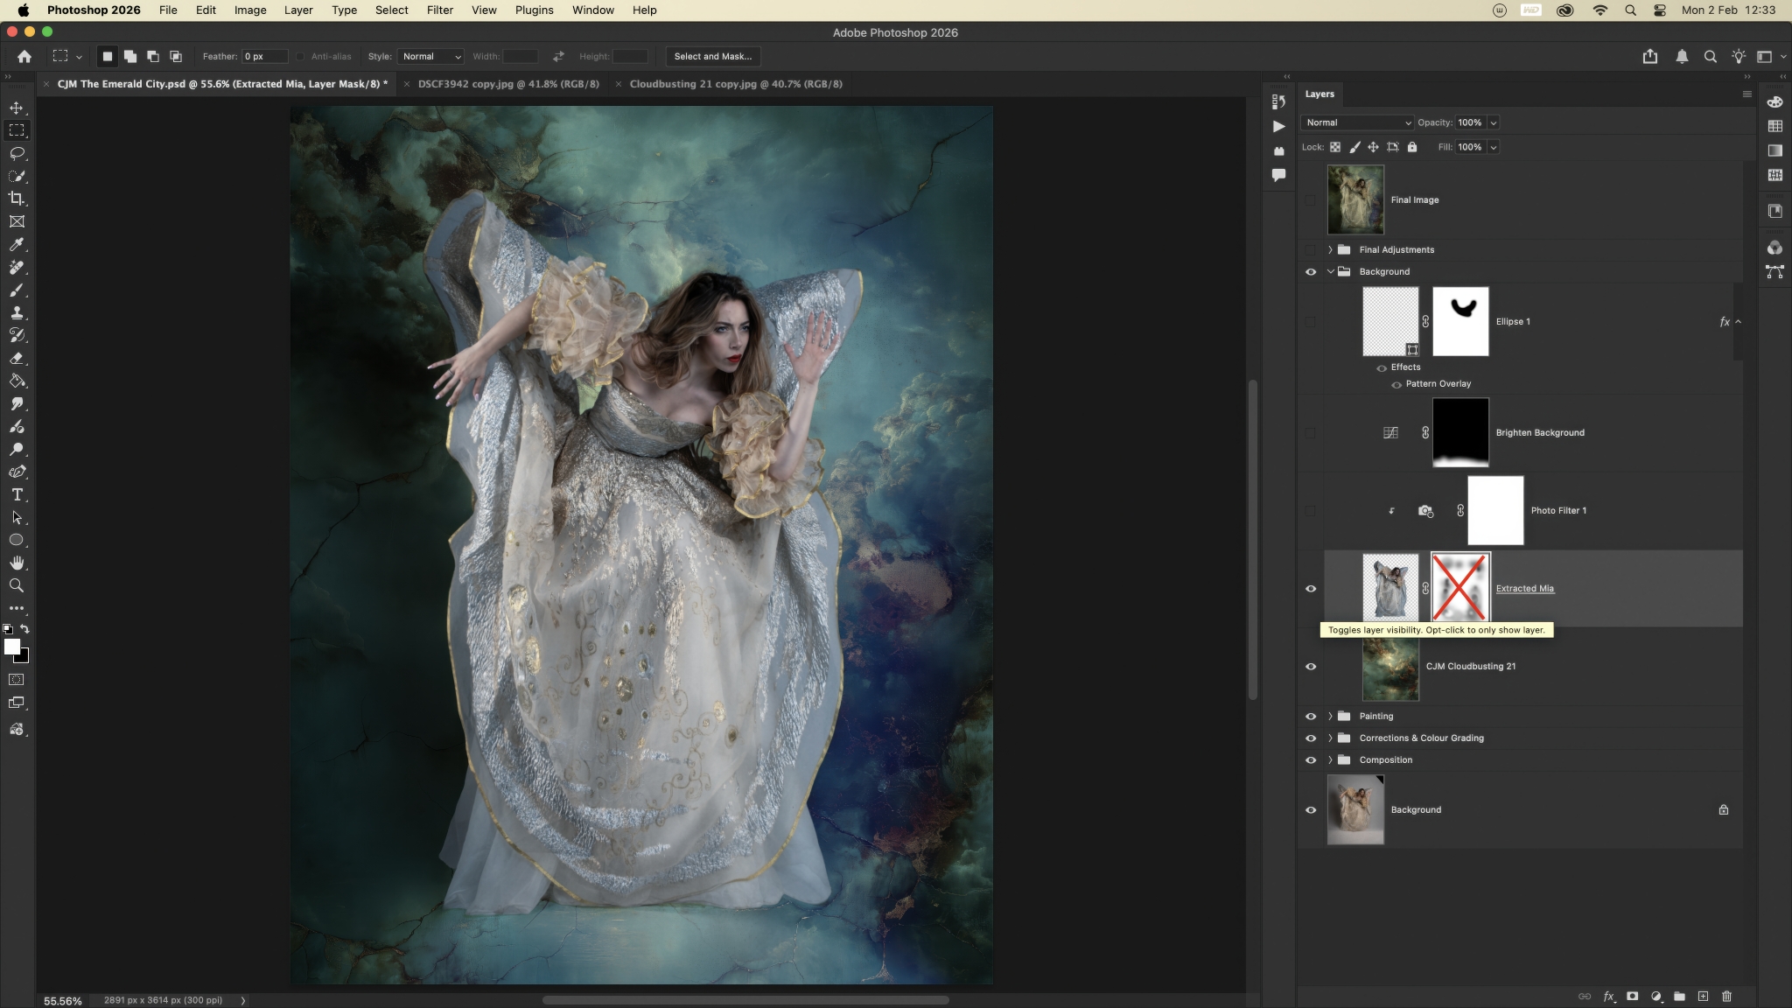Viewport: 1792px width, 1008px height.
Task: Select the Move tool
Action: tap(17, 108)
